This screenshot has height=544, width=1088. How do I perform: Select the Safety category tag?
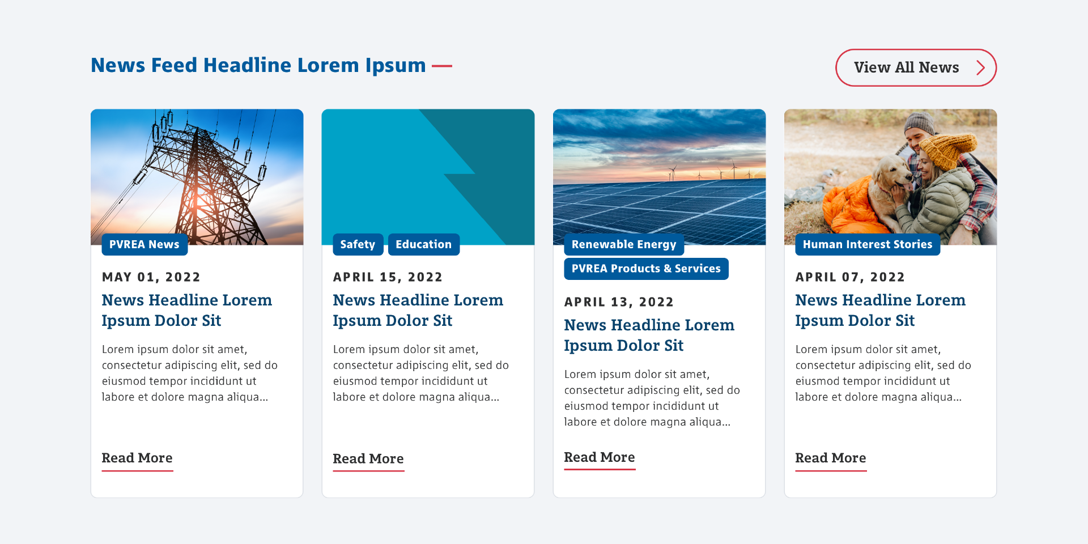coord(358,244)
